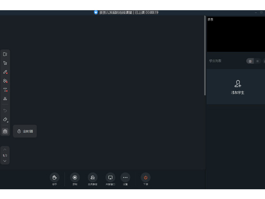The height and width of the screenshot is (199, 265).
Task: Click the whiteboard vertical scrollbar
Action: tap(205, 56)
